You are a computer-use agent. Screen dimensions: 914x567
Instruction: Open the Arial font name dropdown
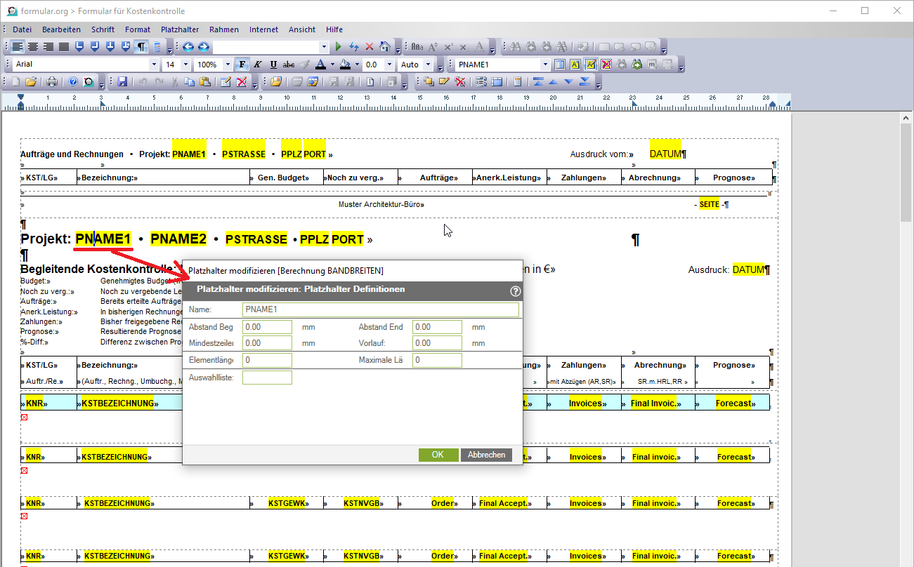154,65
